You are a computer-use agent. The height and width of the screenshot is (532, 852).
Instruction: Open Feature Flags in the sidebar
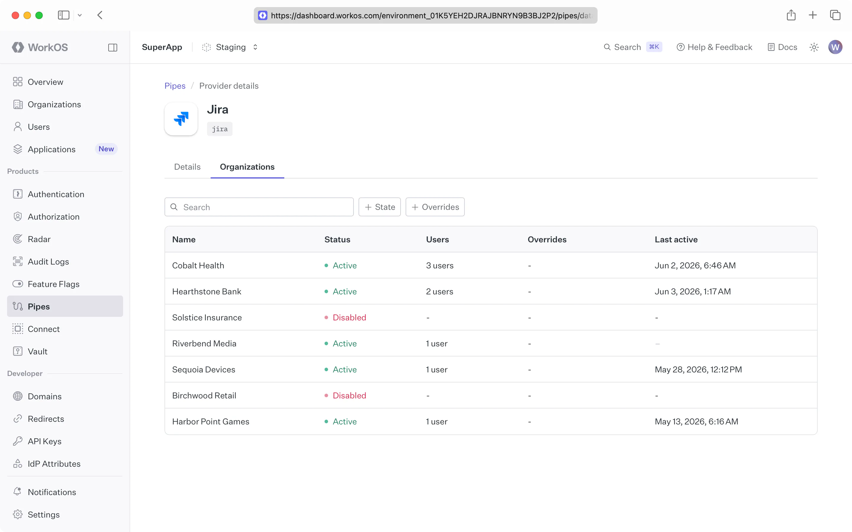(x=65, y=284)
